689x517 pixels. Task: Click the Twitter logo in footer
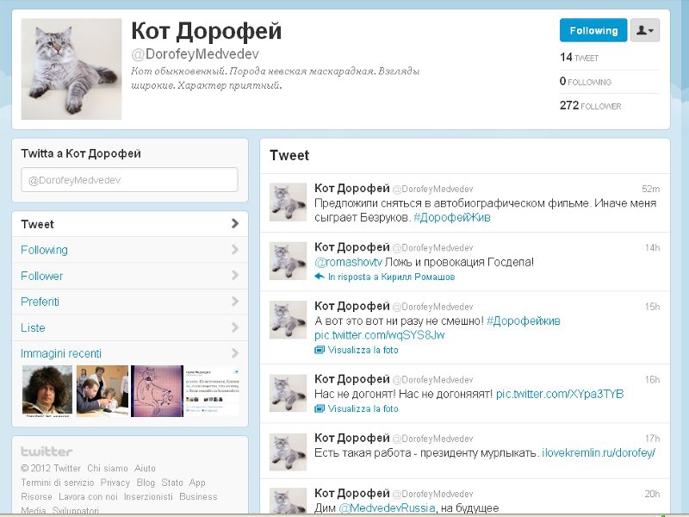click(47, 452)
